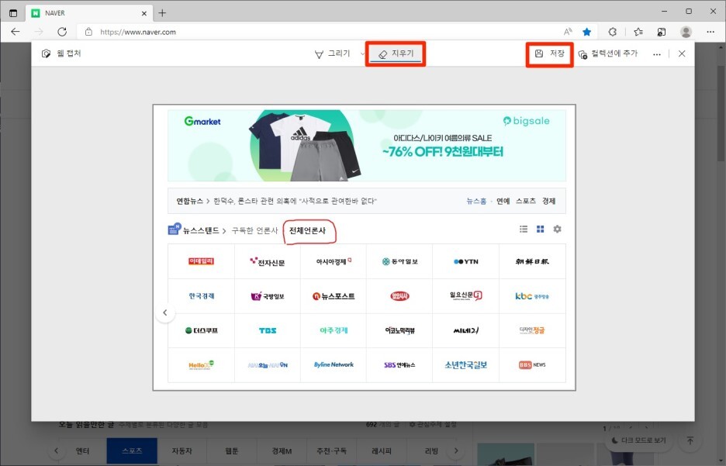Open a new tab with plus button

pyautogui.click(x=162, y=13)
